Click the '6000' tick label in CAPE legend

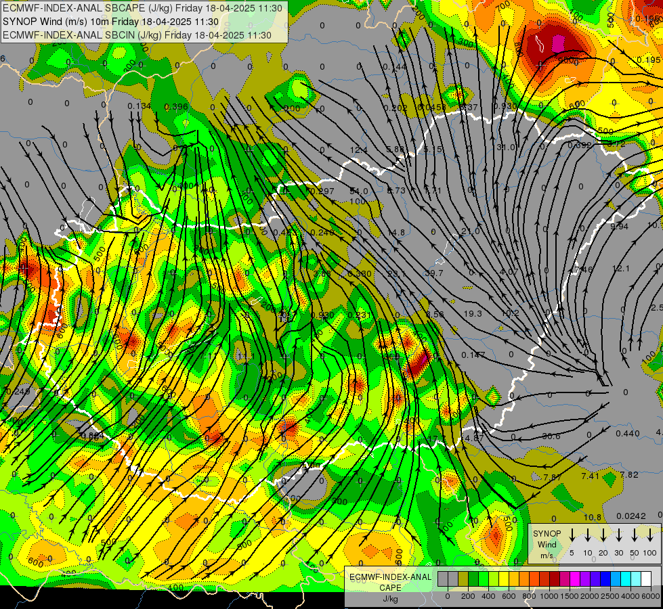[x=651, y=596]
